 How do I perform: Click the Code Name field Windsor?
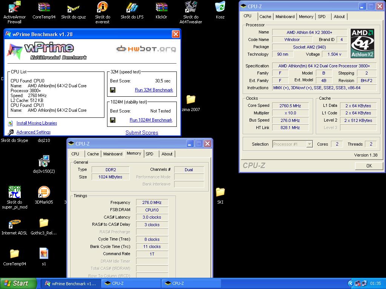click(292, 40)
